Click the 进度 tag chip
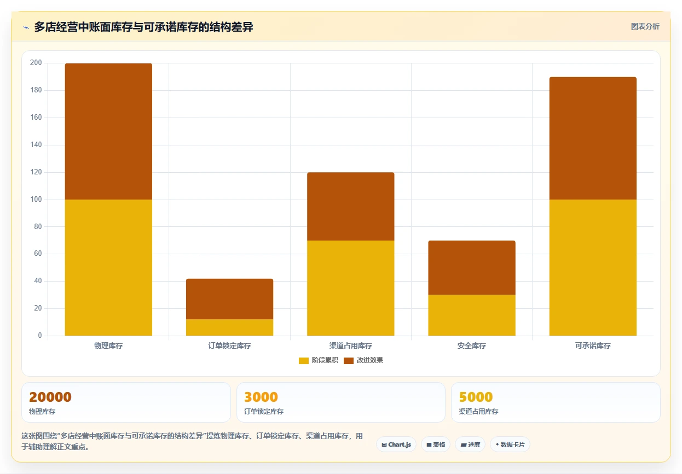The height and width of the screenshot is (474, 682). click(x=470, y=444)
